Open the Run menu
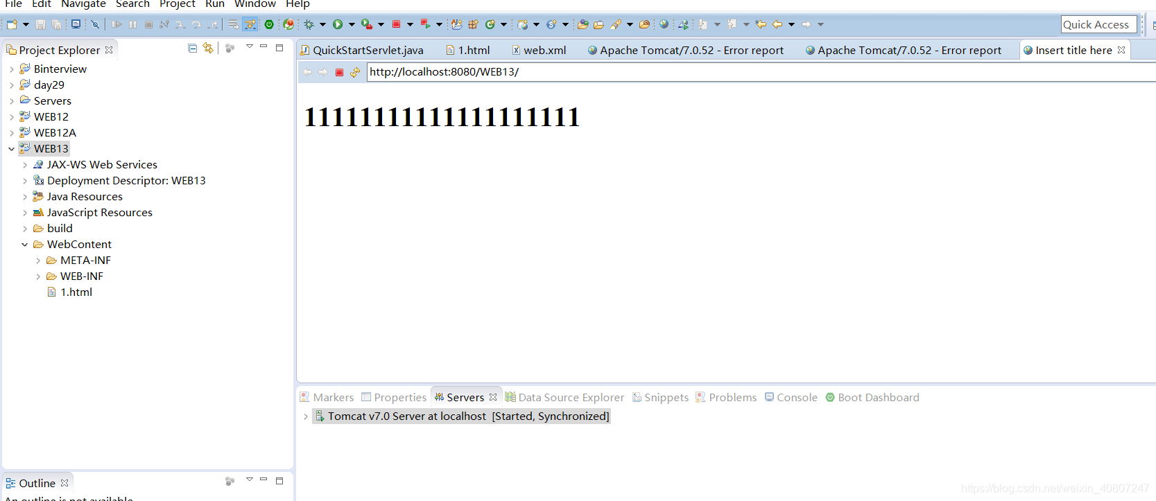 tap(215, 4)
